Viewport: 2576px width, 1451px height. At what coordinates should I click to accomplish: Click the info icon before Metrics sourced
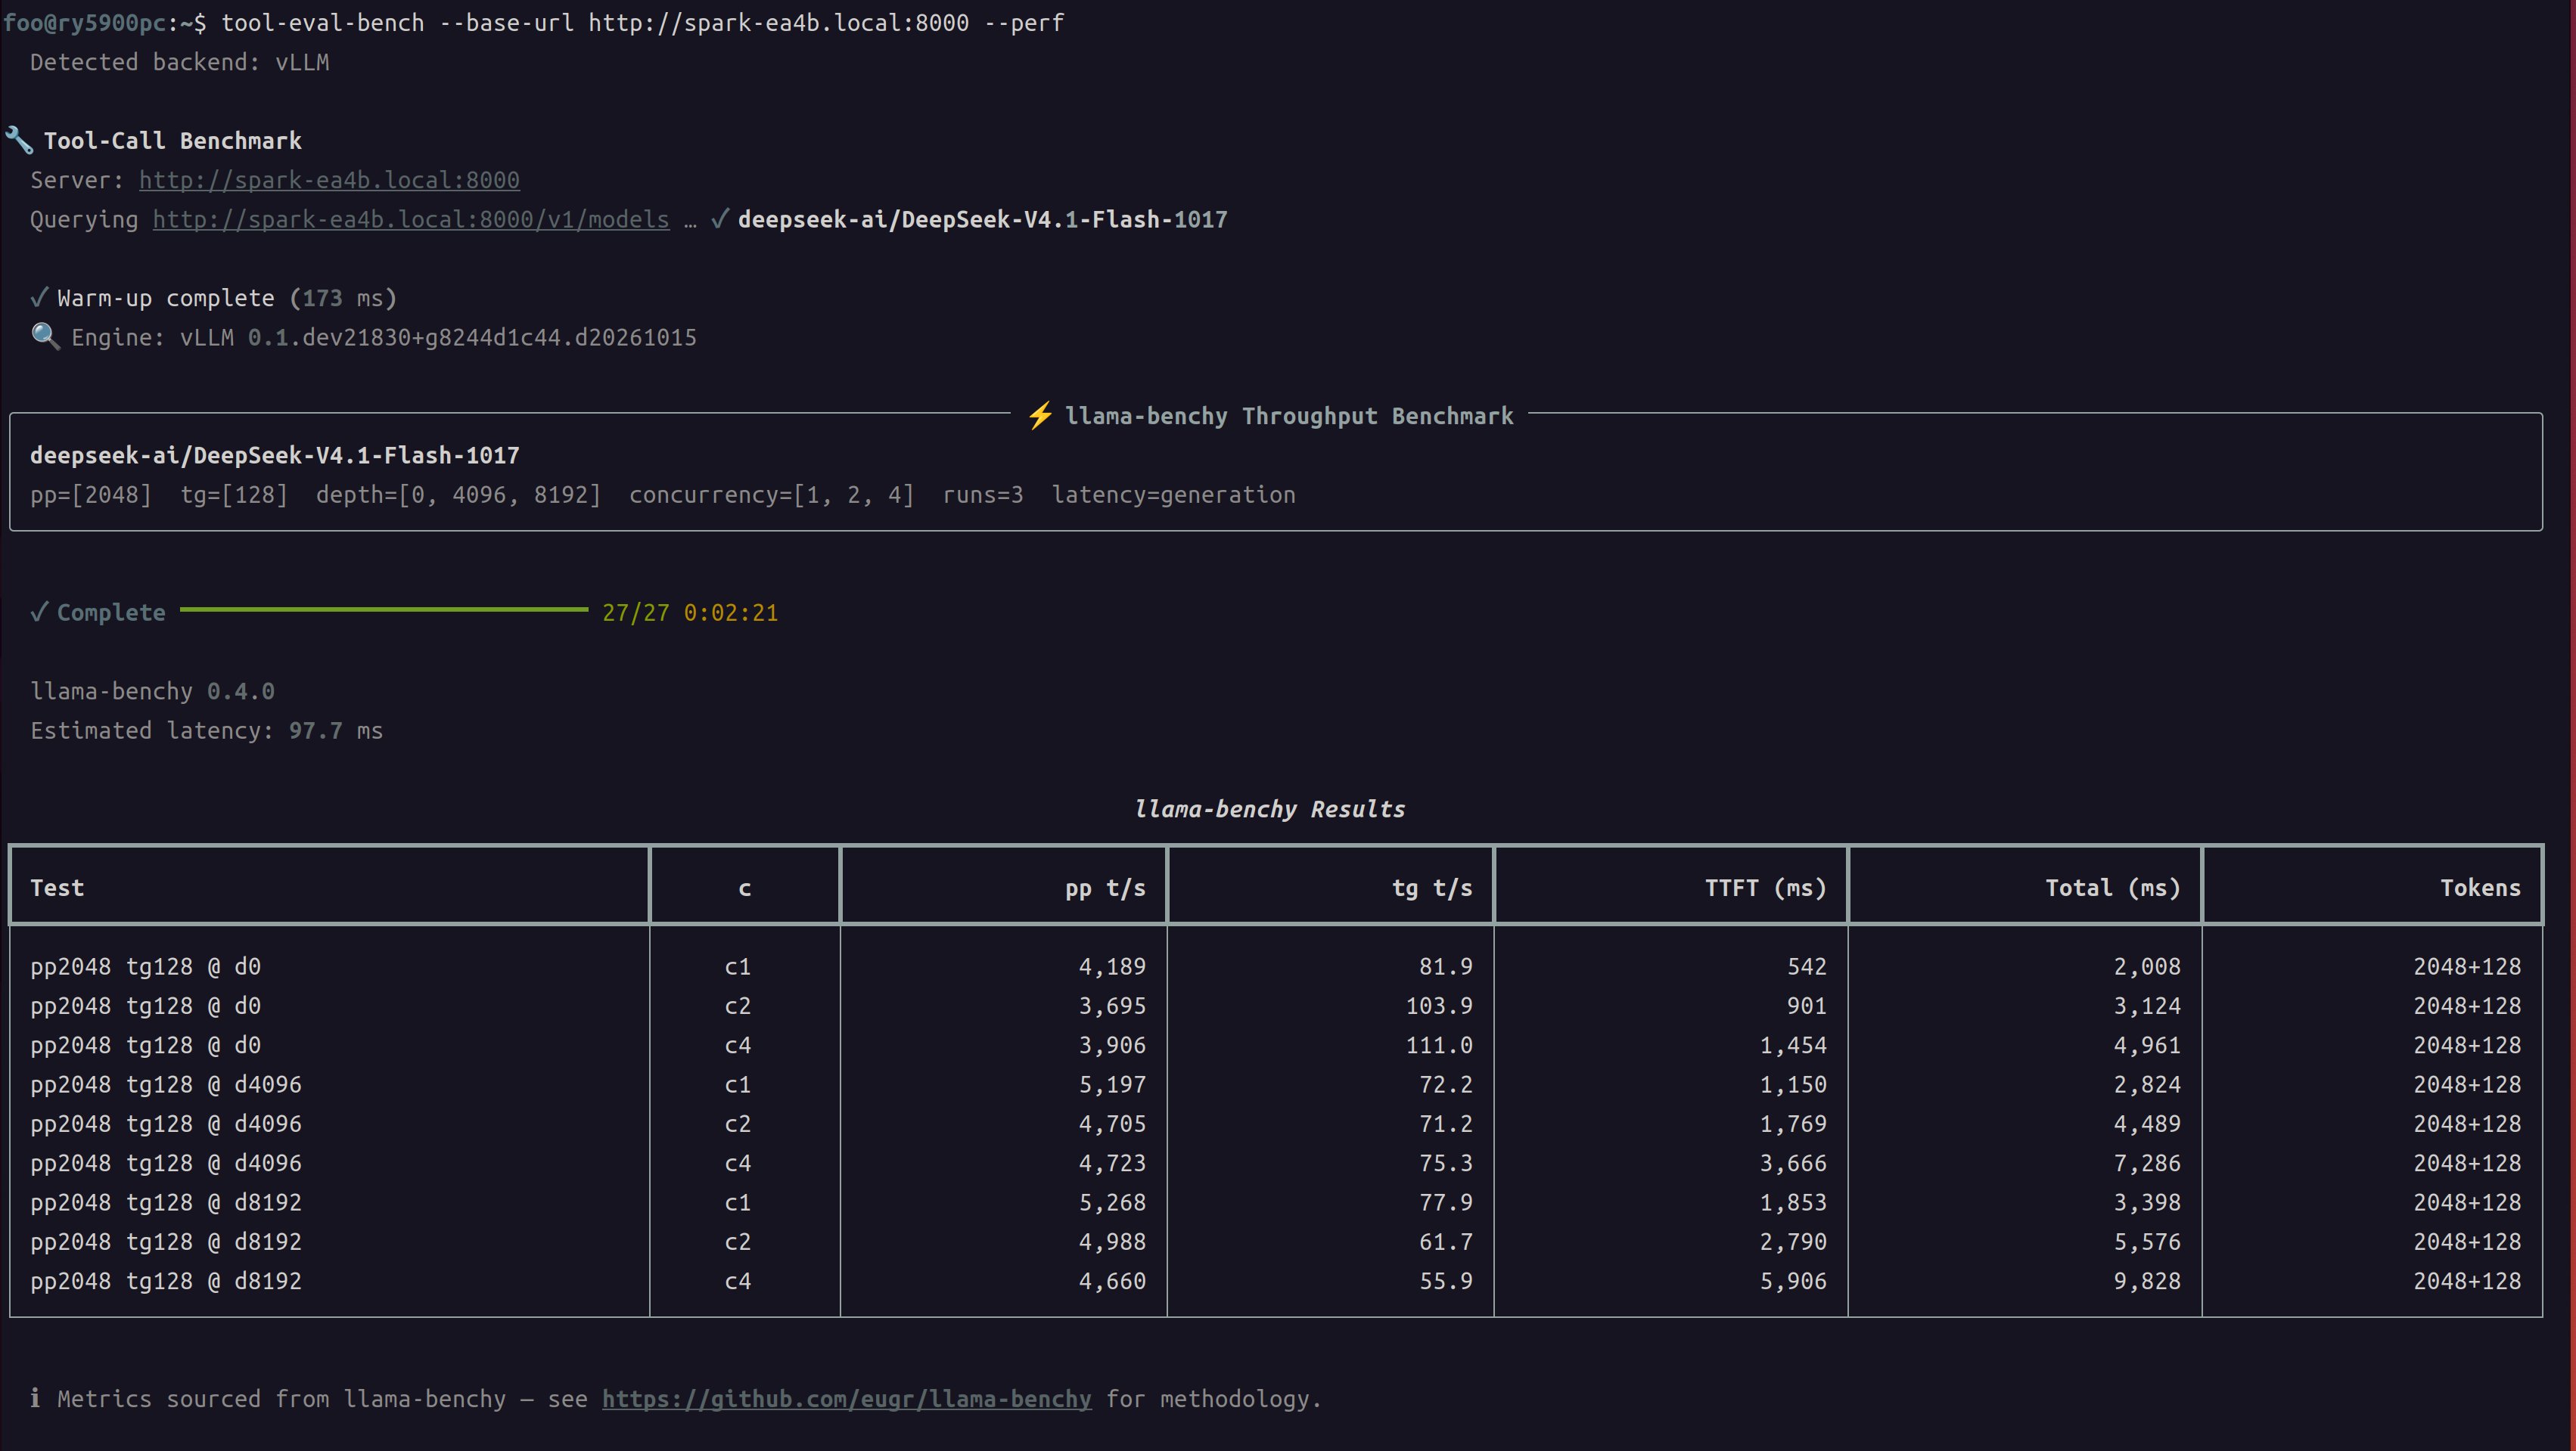(35, 1398)
